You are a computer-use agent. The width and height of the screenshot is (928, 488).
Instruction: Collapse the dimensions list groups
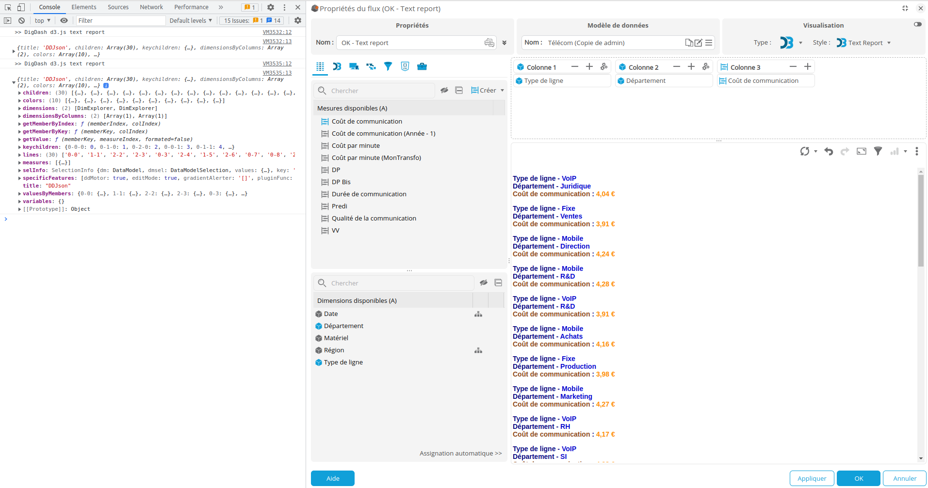point(498,283)
